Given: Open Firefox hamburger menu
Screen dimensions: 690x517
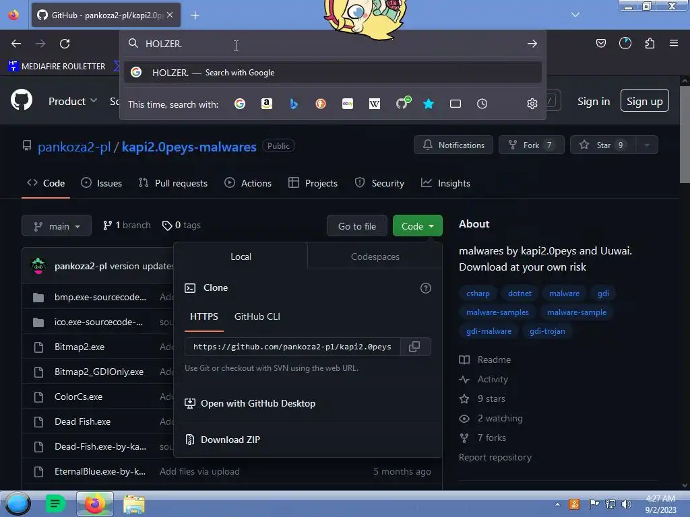Looking at the screenshot, I should point(674,43).
